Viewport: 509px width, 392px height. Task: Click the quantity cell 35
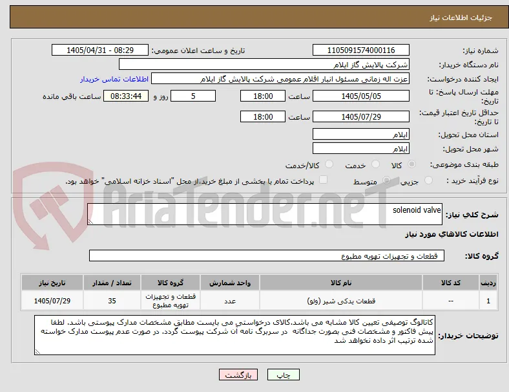[x=112, y=301]
